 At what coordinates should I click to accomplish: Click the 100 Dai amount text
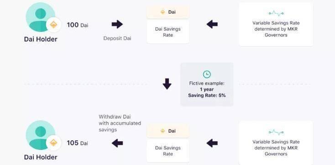77,25
